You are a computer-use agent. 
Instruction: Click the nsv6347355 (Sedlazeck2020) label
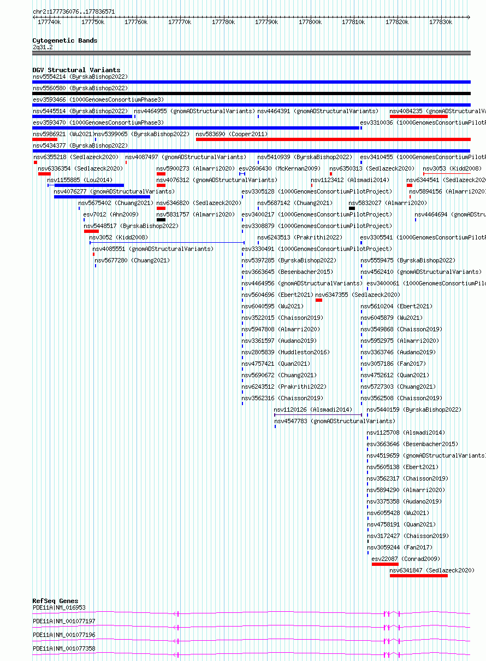pos(358,295)
